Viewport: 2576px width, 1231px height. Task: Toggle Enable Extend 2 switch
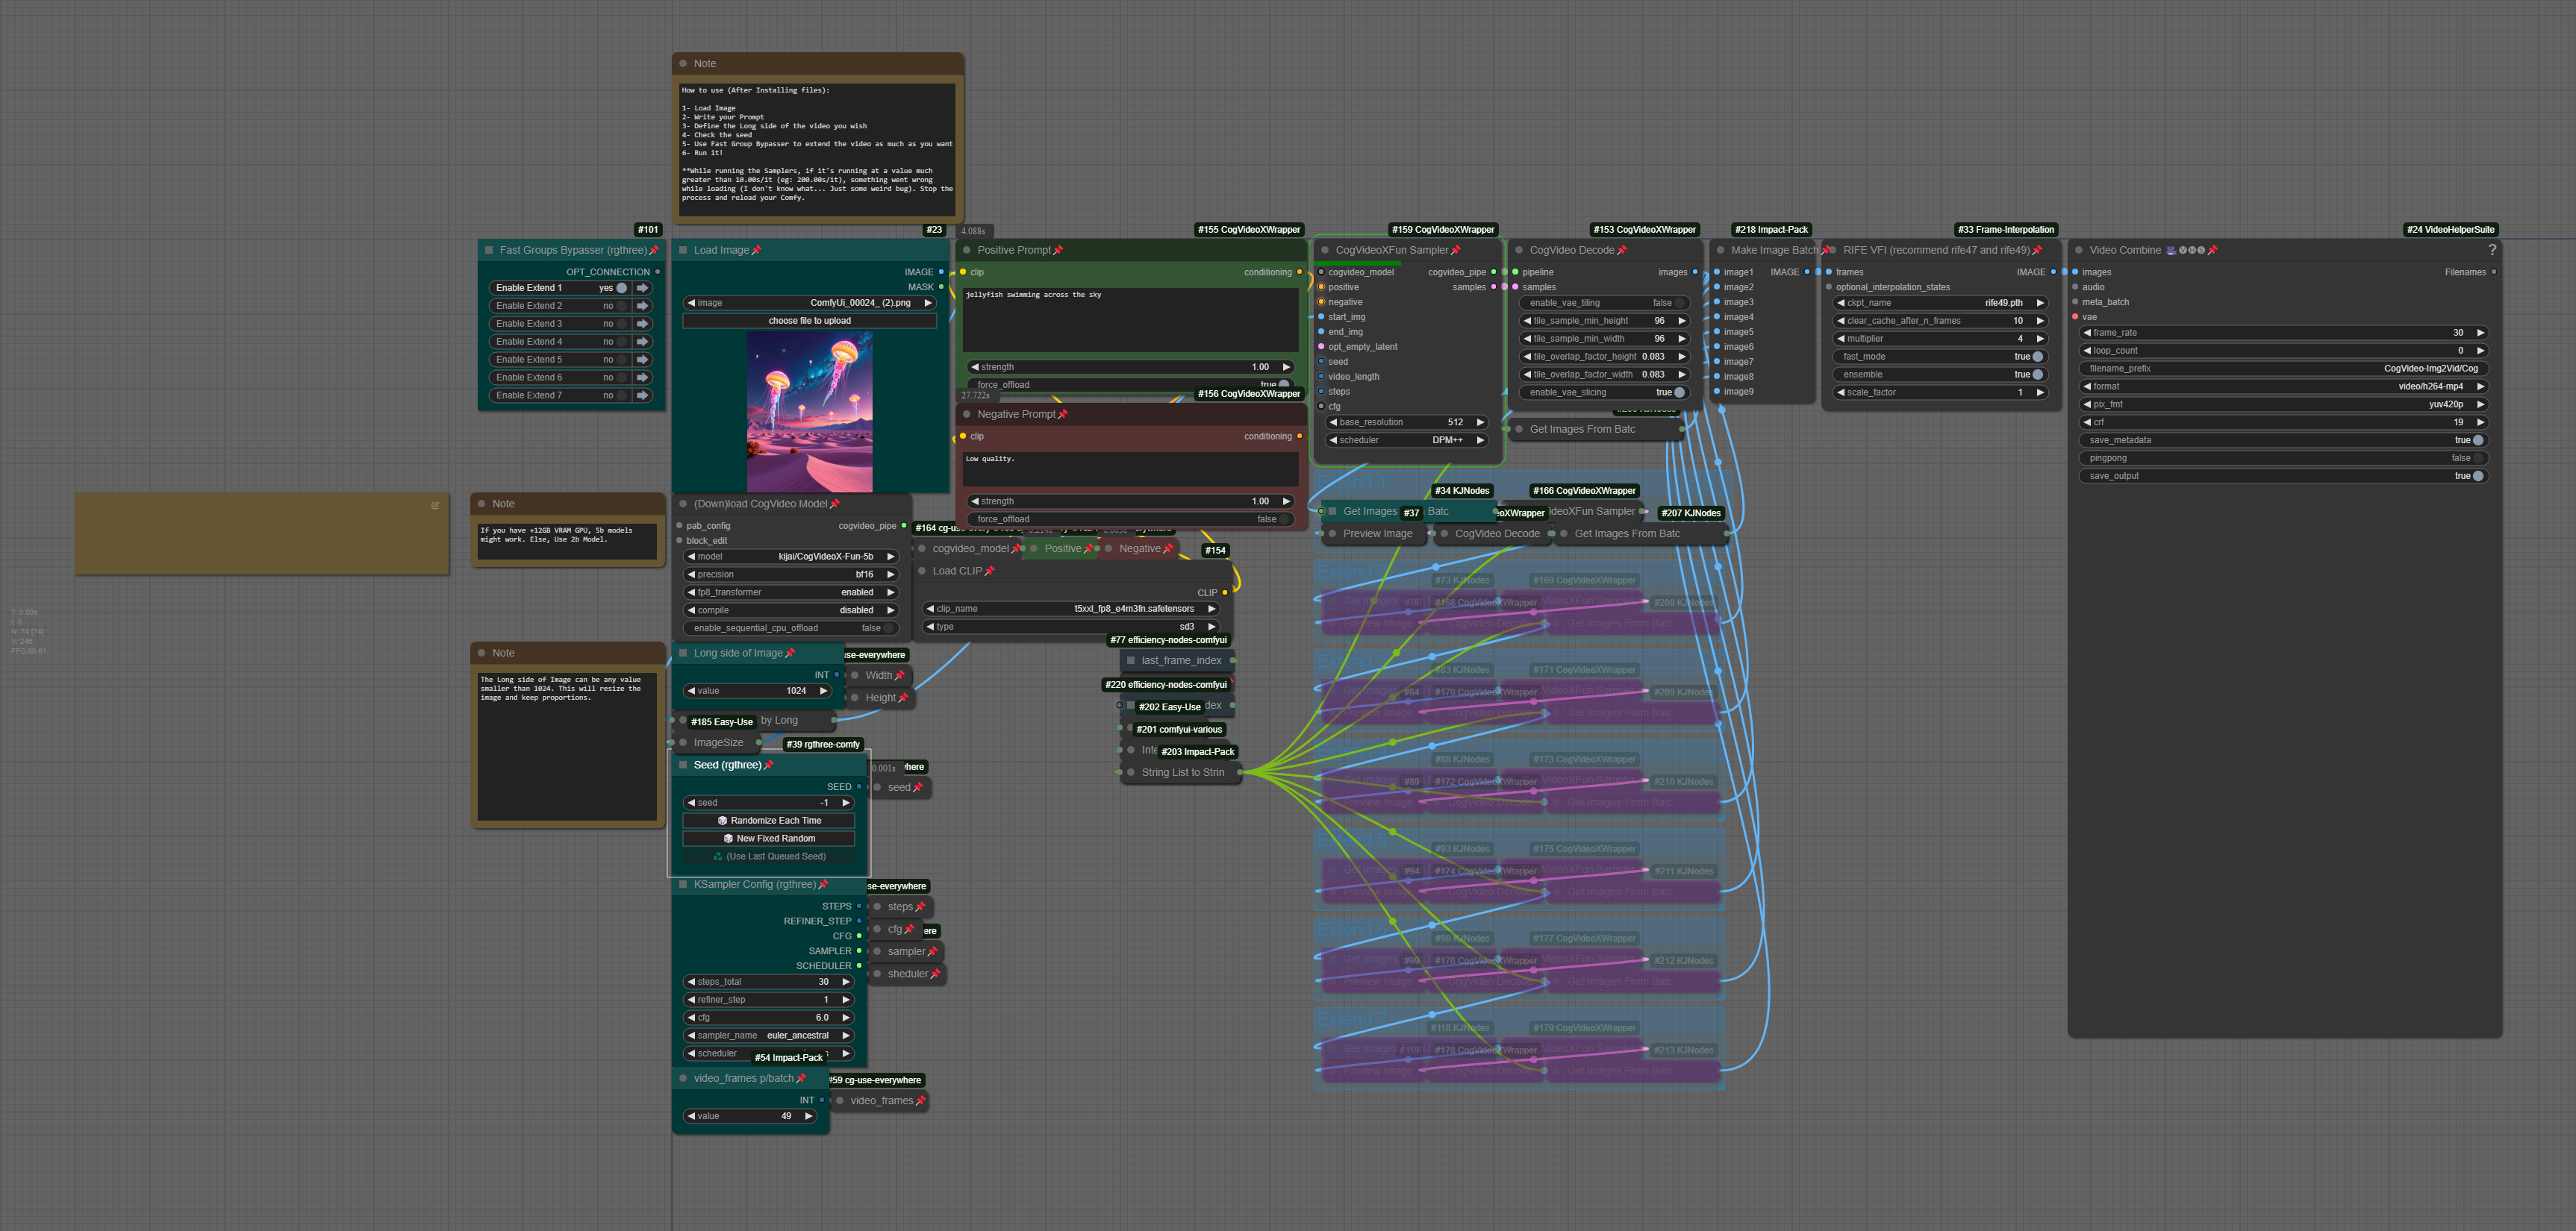621,306
